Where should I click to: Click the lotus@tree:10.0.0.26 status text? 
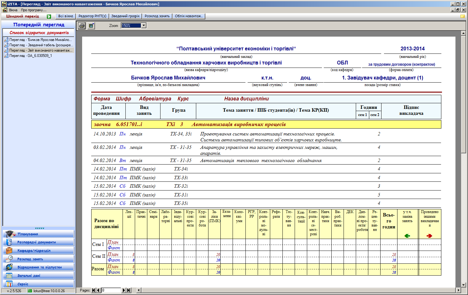[49, 291]
